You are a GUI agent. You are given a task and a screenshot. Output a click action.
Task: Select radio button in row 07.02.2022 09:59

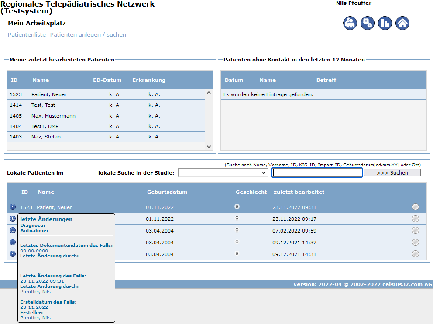click(416, 230)
